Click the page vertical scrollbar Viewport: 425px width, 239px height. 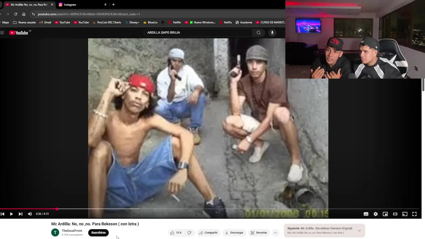[423, 85]
